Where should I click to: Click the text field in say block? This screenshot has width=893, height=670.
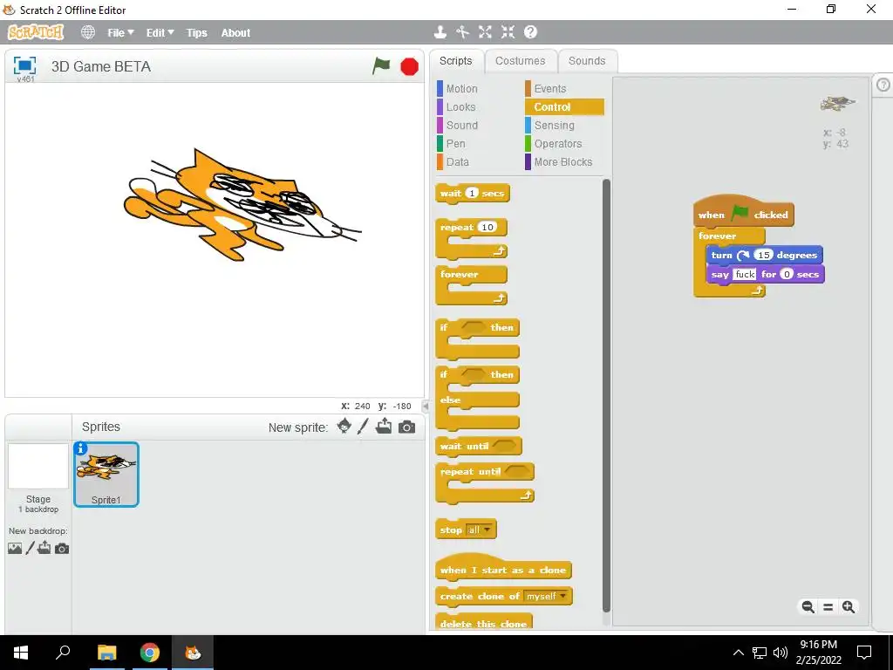pos(745,275)
